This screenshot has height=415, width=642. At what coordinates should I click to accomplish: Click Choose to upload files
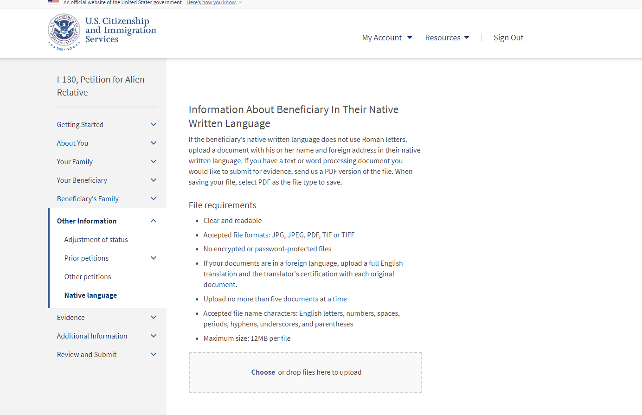[263, 372]
